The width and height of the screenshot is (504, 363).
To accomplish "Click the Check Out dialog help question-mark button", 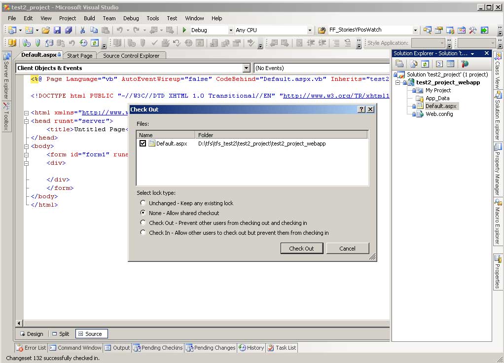I will pyautogui.click(x=361, y=109).
